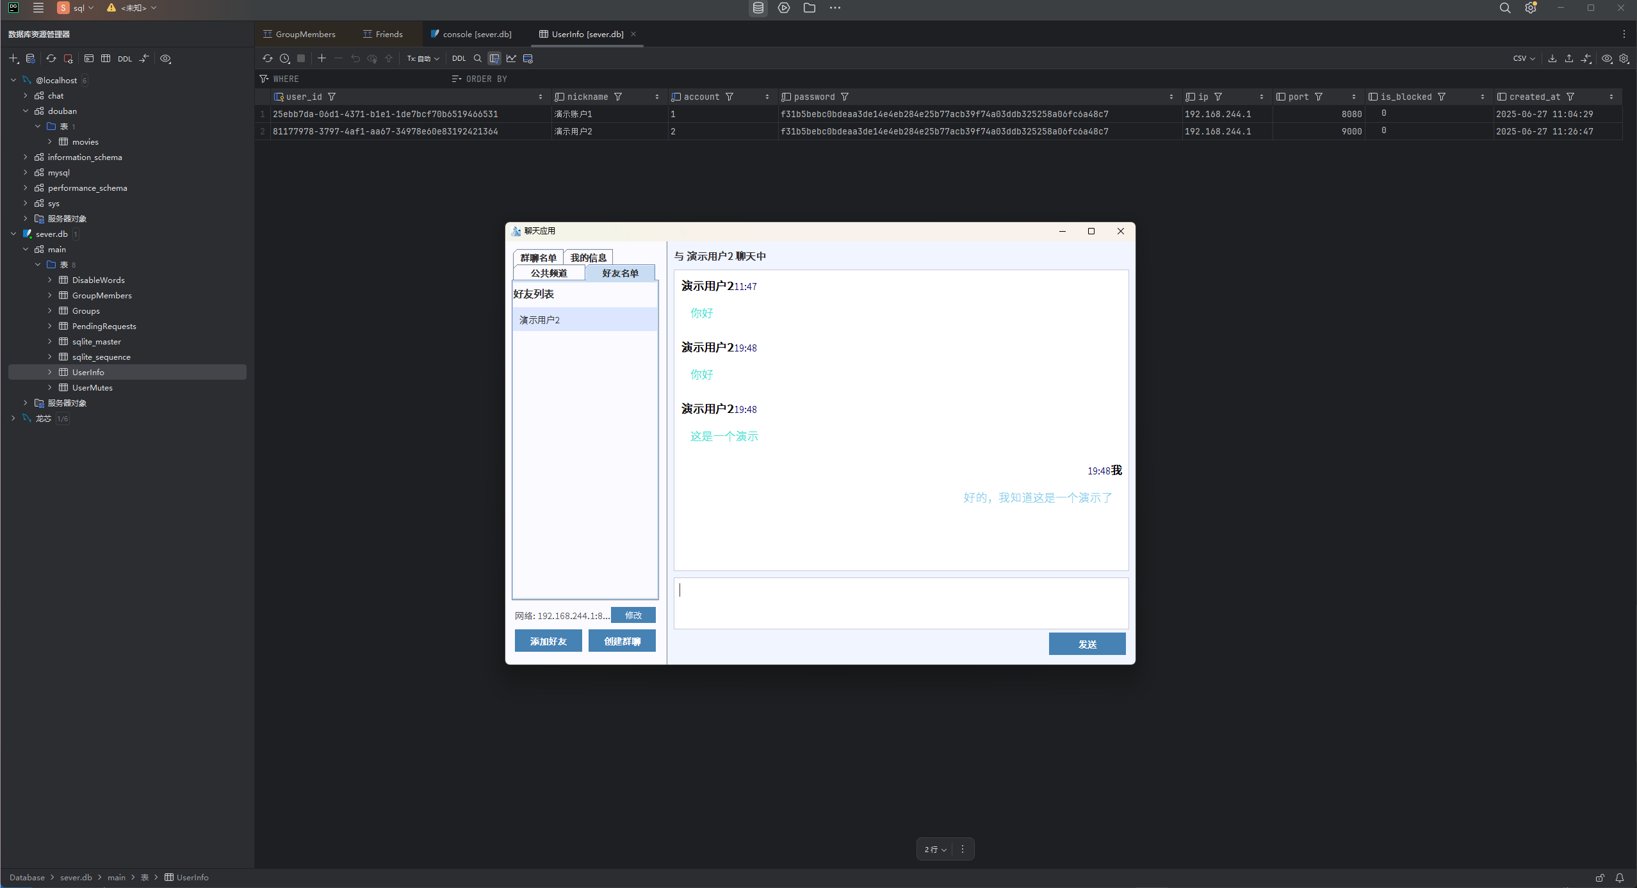
Task: Toggle the explorer view options eye icon
Action: (165, 58)
